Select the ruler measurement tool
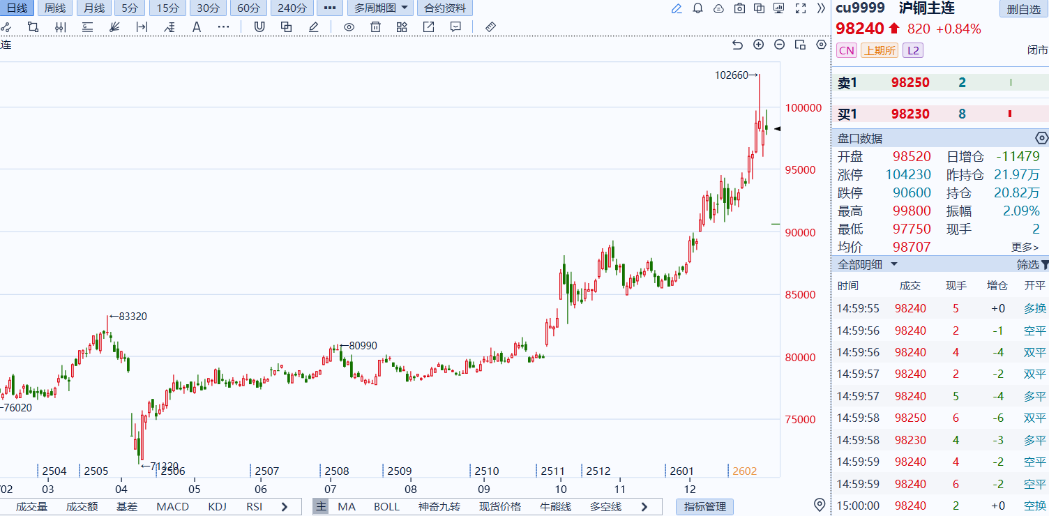 point(490,27)
